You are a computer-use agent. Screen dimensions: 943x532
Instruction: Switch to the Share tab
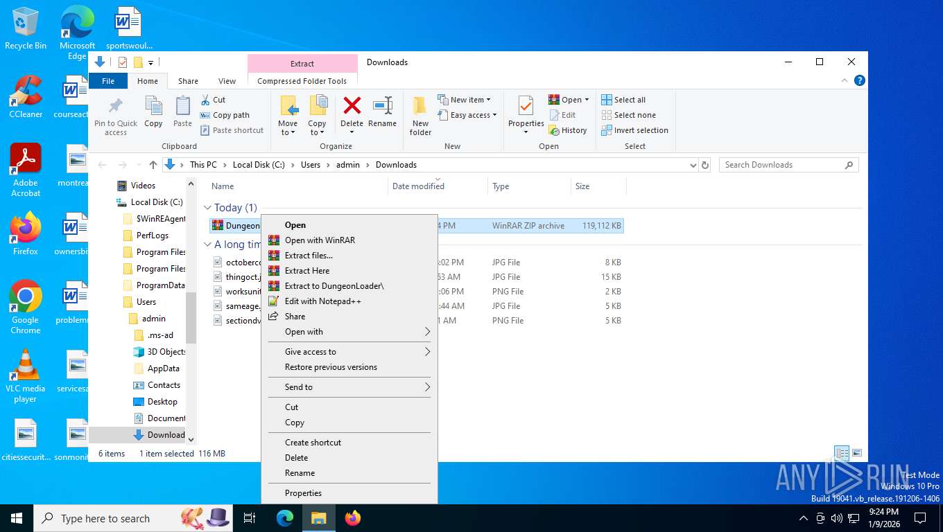click(x=188, y=81)
